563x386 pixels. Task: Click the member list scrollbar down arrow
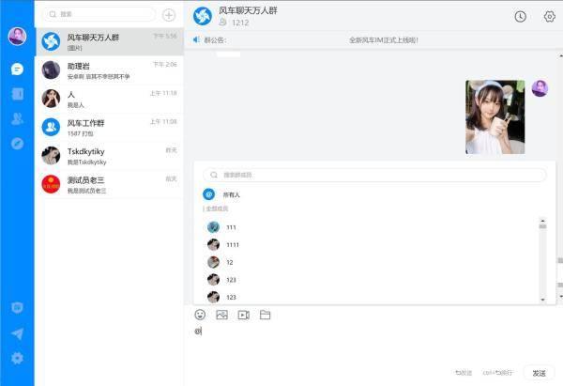pyautogui.click(x=542, y=299)
